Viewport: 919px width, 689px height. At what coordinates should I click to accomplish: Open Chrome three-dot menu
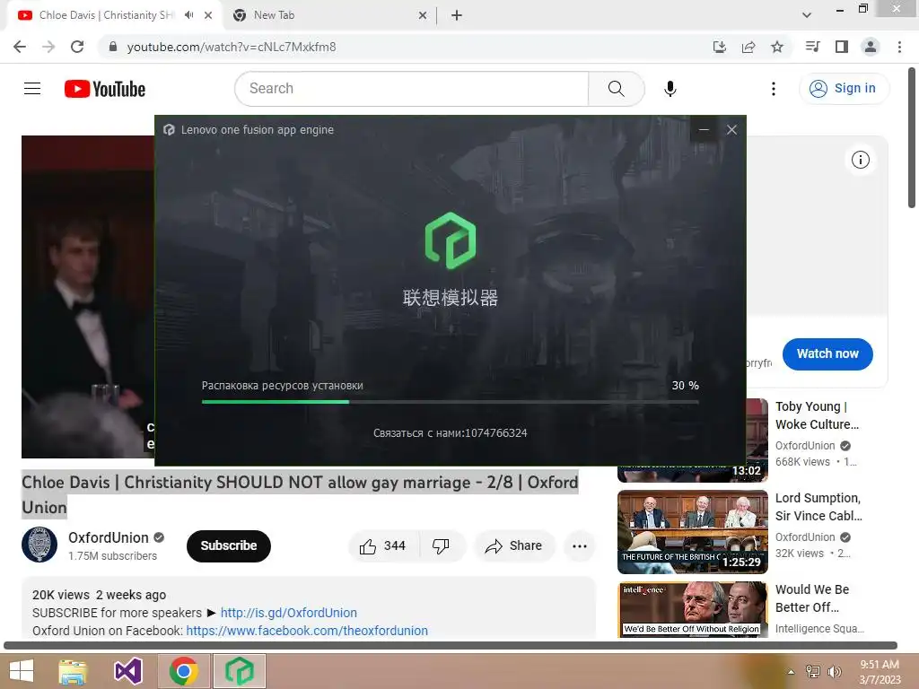[x=899, y=47]
